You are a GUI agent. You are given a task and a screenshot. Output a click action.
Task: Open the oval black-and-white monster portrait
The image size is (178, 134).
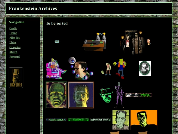click(145, 68)
